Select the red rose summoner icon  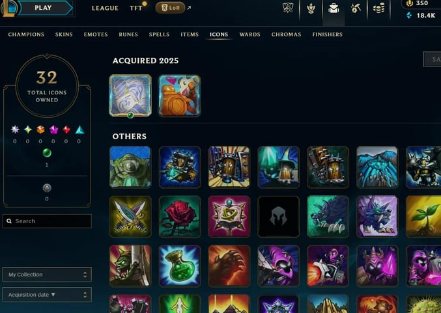point(180,217)
